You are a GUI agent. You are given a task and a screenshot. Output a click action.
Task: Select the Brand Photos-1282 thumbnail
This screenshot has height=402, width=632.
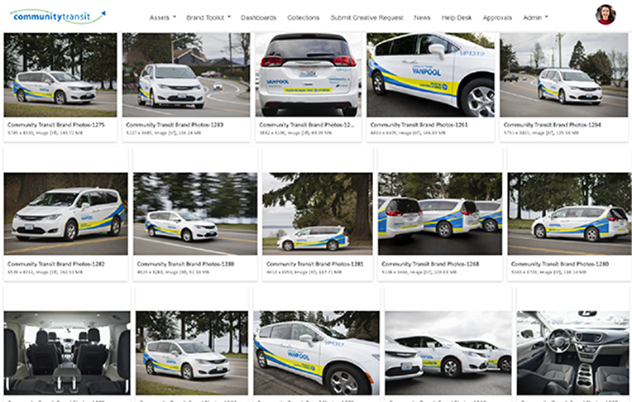click(66, 213)
